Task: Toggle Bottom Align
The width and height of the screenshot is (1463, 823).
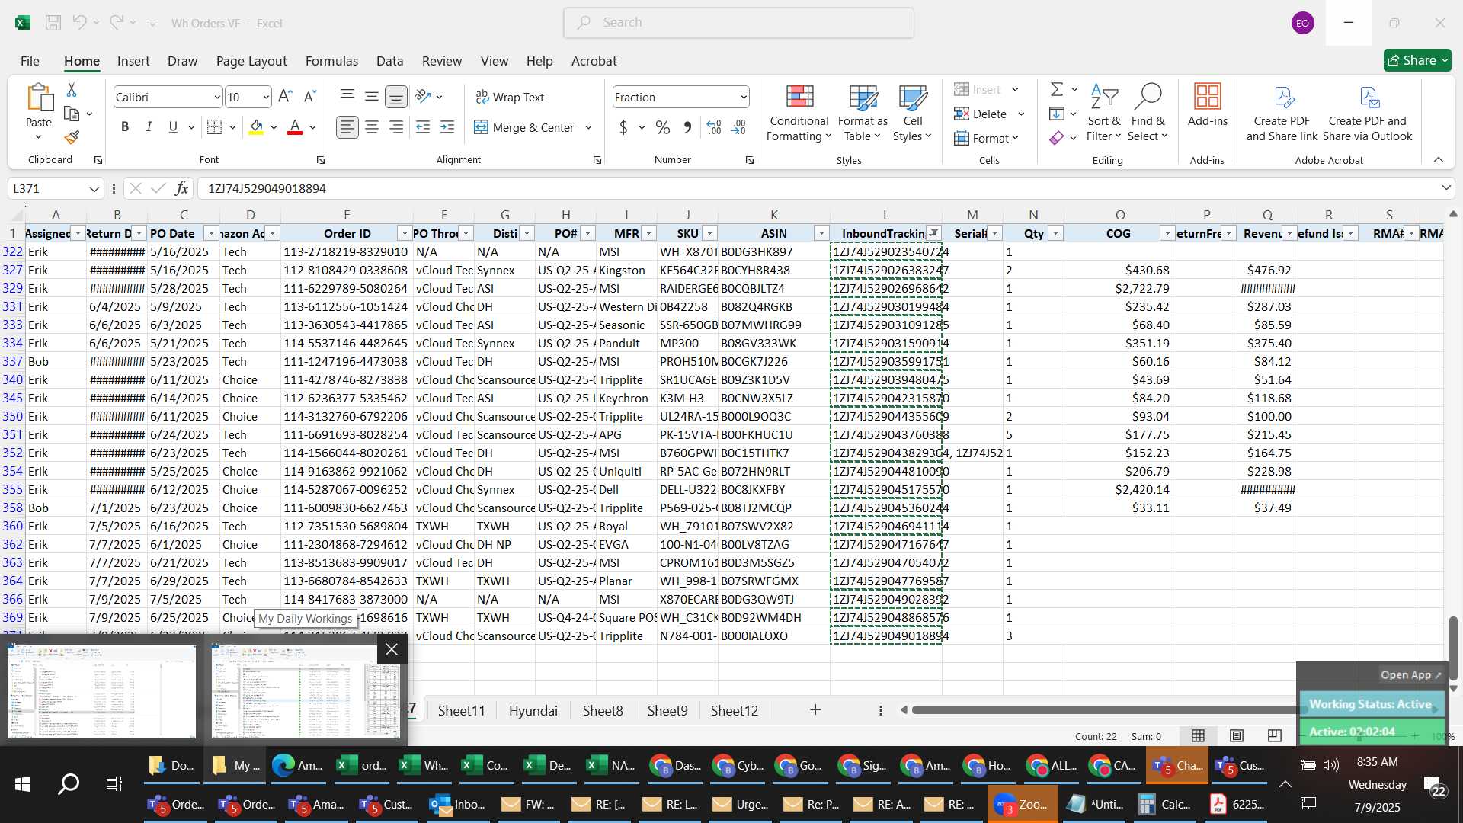Action: pos(396,96)
